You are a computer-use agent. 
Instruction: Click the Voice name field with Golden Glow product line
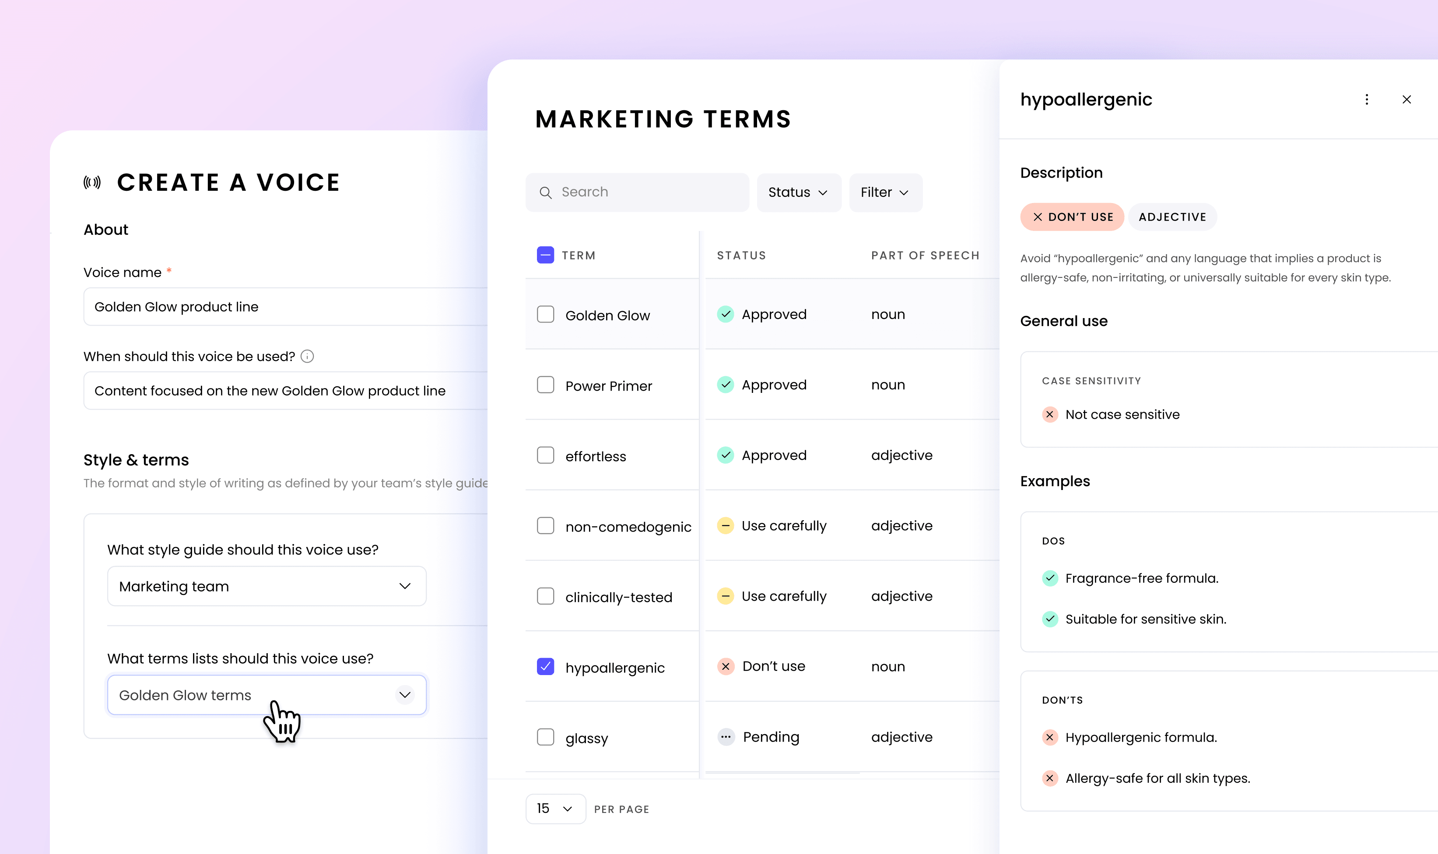click(x=285, y=307)
